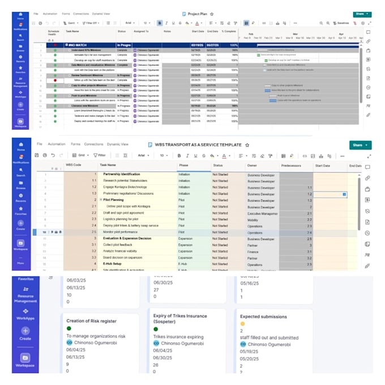Viewport: 385px width, 385px height.
Task: Toggle Bold in WBS toolbar
Action: click(x=179, y=156)
